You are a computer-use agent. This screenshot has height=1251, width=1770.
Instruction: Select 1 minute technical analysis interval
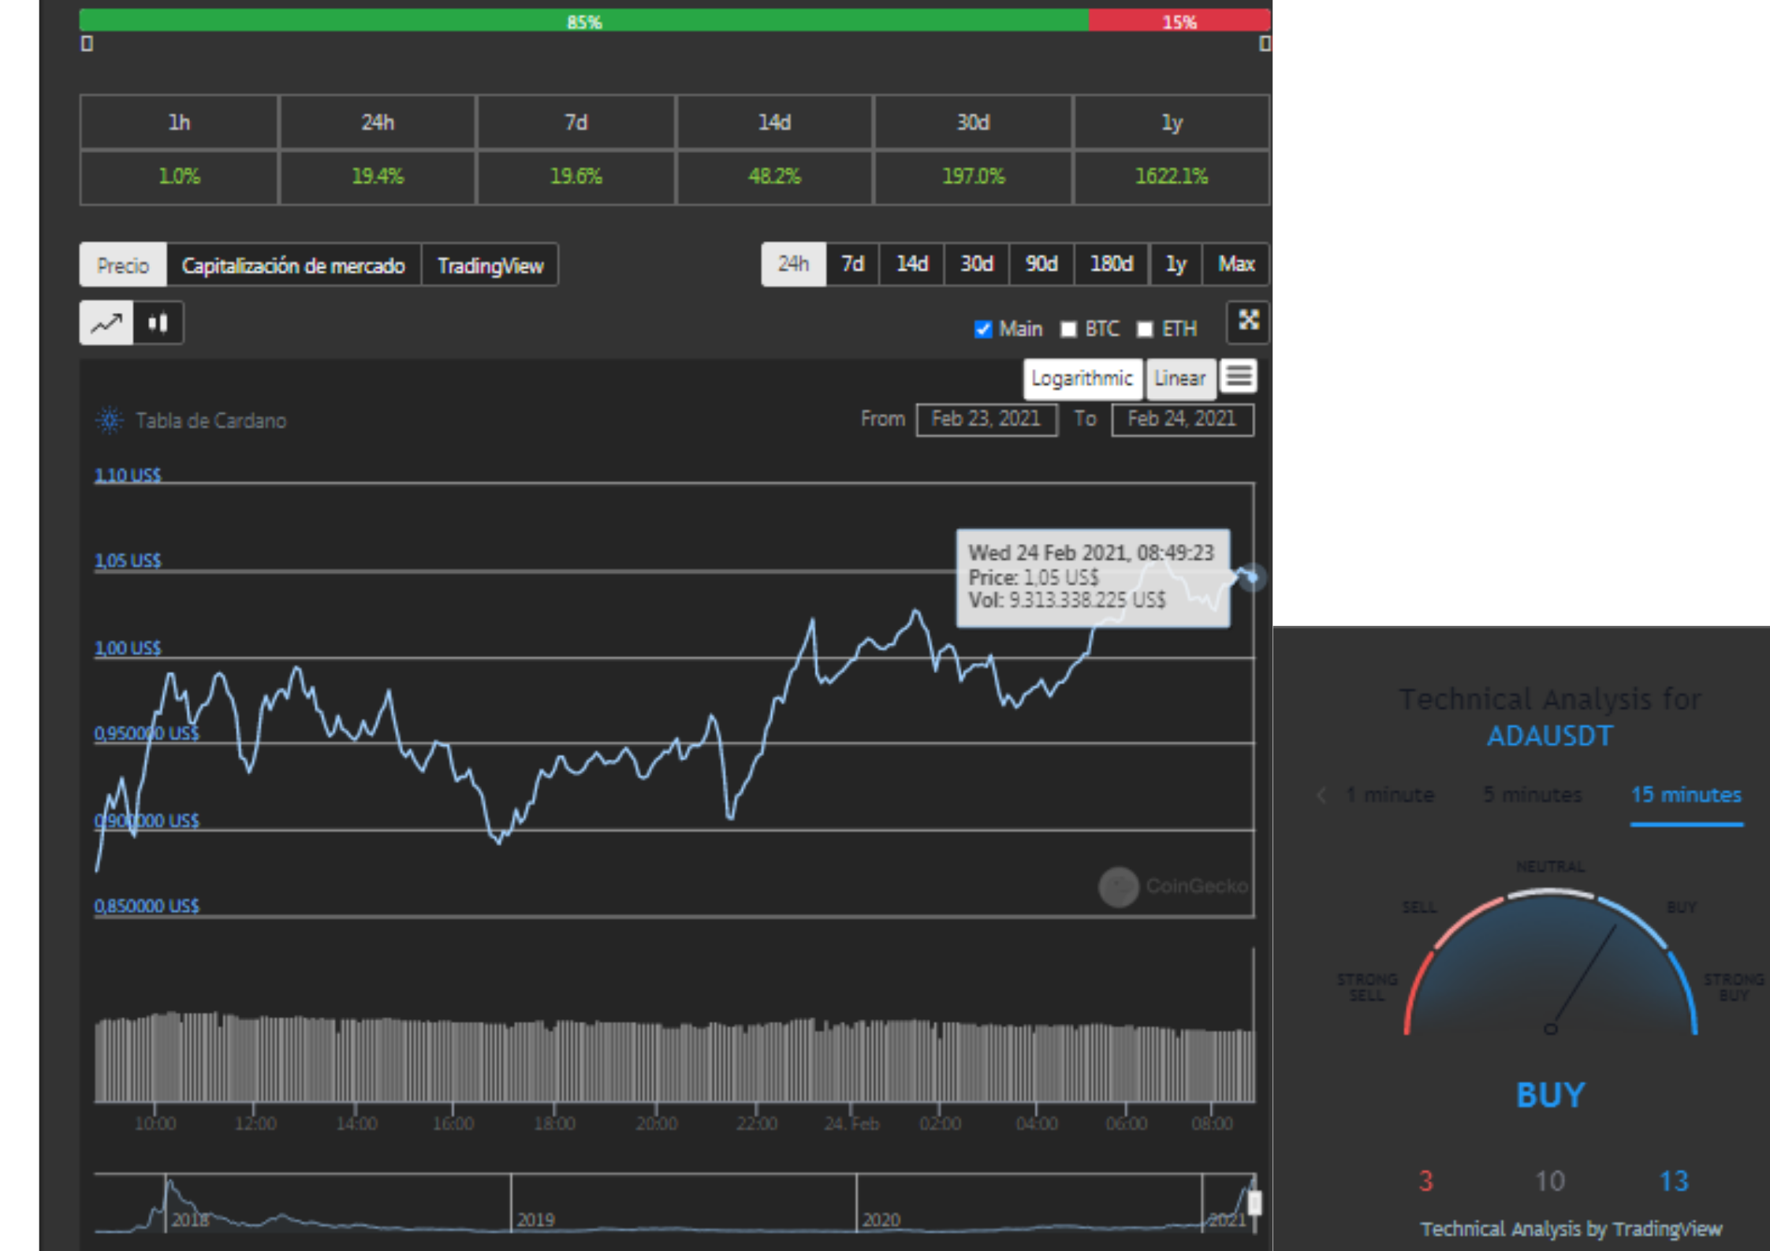1390,795
